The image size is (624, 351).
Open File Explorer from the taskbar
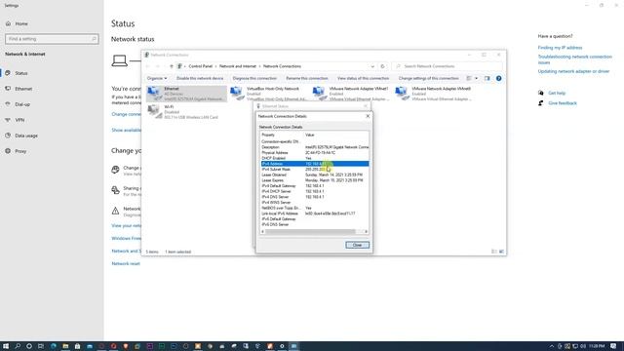point(65,346)
